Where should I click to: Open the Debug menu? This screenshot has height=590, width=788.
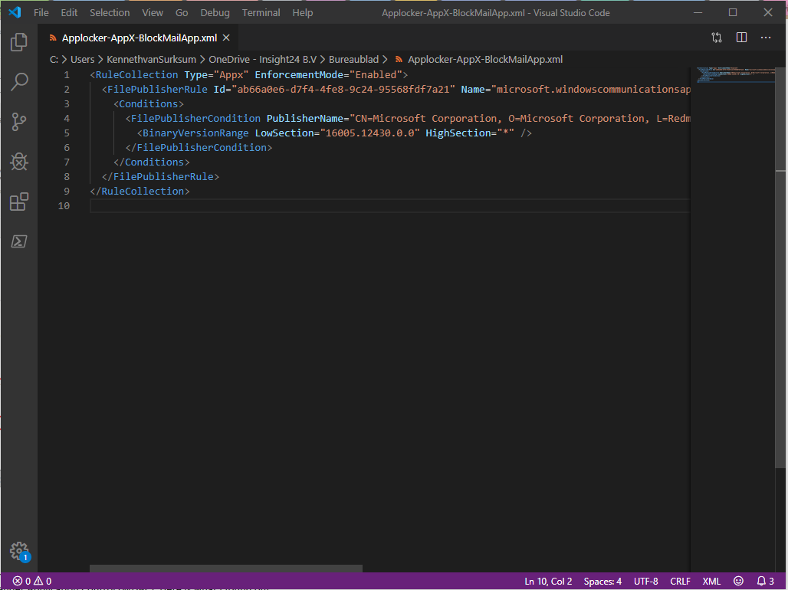(215, 12)
